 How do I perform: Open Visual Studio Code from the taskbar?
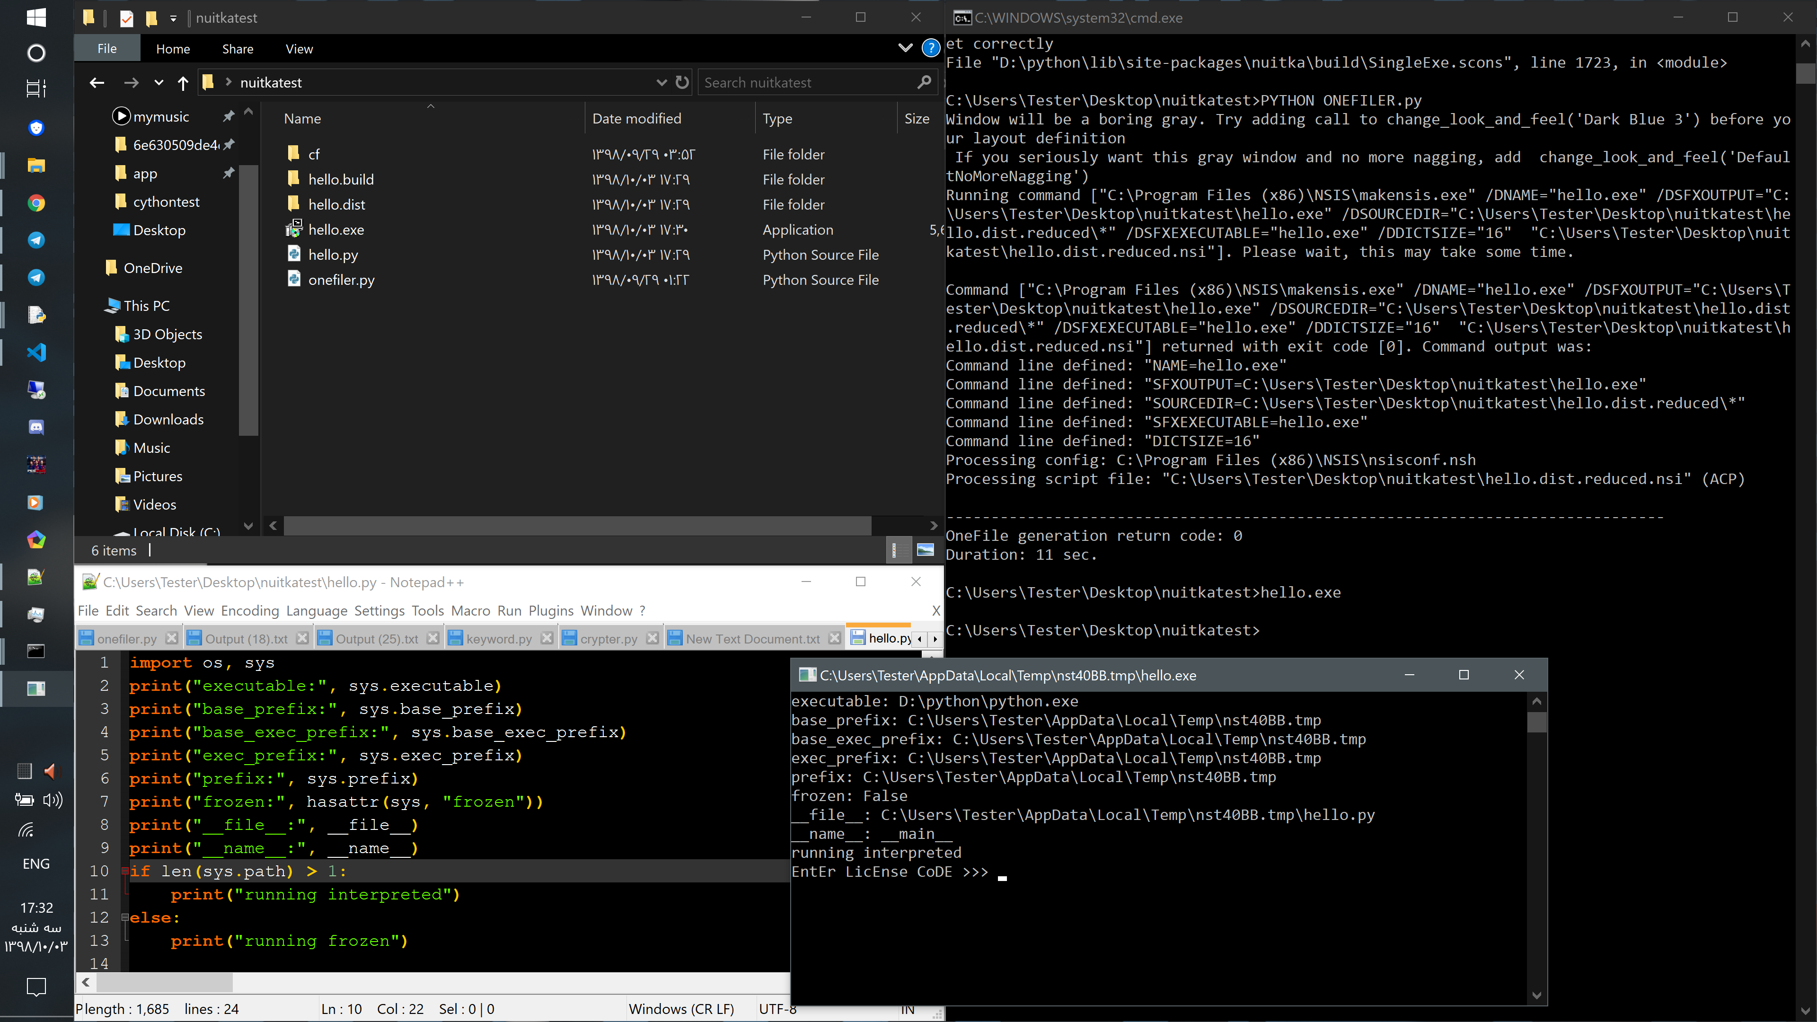tap(36, 351)
